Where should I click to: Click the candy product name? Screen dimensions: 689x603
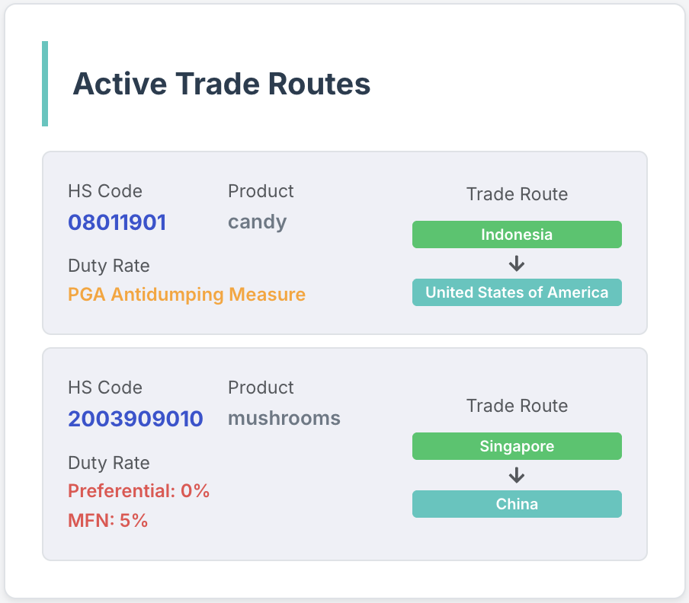(x=257, y=222)
